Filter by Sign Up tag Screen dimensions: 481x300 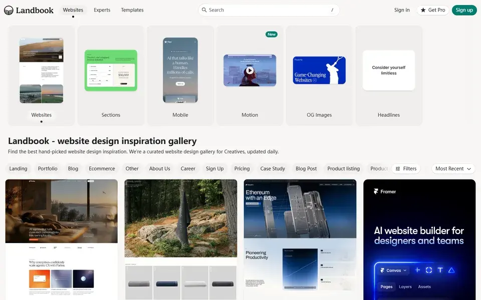click(x=215, y=168)
